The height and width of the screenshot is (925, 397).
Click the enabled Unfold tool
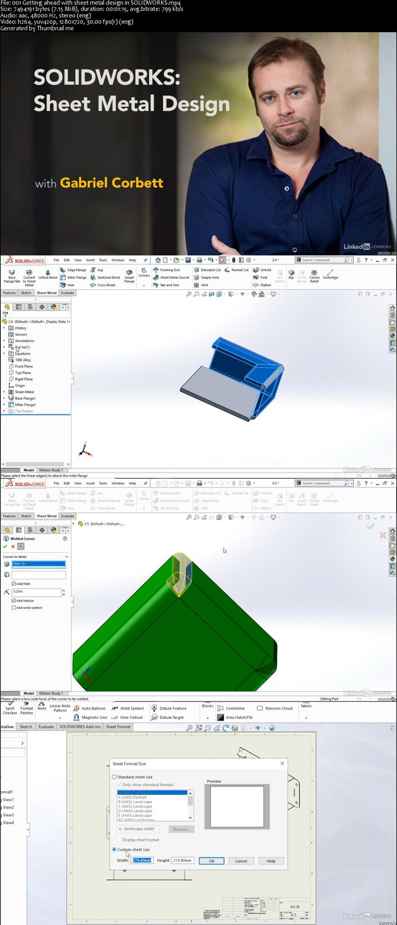pyautogui.click(x=262, y=270)
